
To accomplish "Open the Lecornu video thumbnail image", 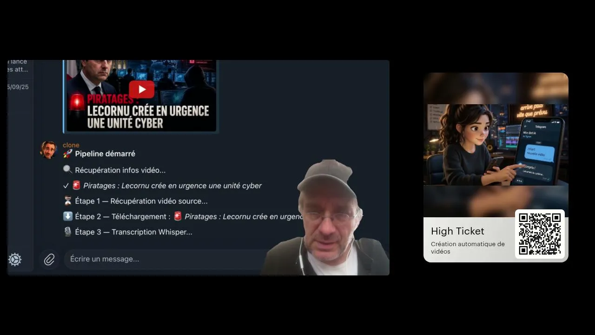I will click(x=141, y=96).
